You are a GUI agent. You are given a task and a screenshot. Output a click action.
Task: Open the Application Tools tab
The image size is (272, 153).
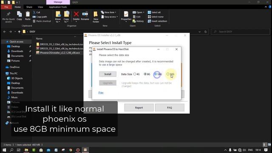58,7
